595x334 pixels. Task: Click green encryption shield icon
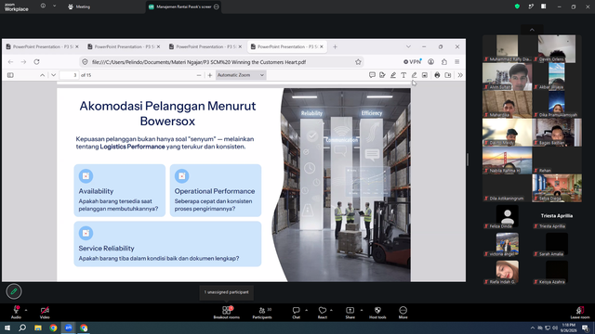[517, 6]
